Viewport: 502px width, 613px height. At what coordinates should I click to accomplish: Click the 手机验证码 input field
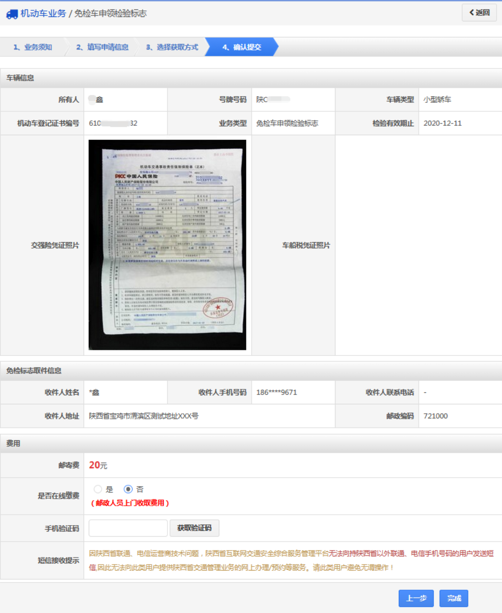[128, 528]
